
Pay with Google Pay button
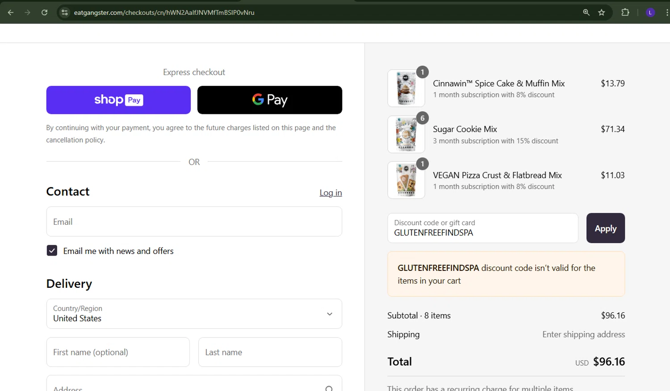(x=270, y=100)
